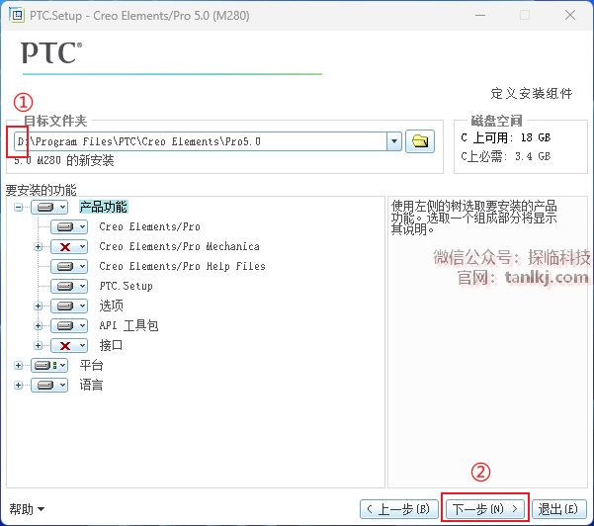Select the 平台 tree label
This screenshot has height=526, width=594.
point(91,365)
